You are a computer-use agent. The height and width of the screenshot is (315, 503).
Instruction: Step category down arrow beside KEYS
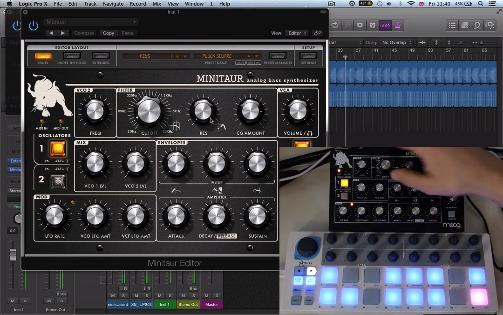(x=185, y=56)
